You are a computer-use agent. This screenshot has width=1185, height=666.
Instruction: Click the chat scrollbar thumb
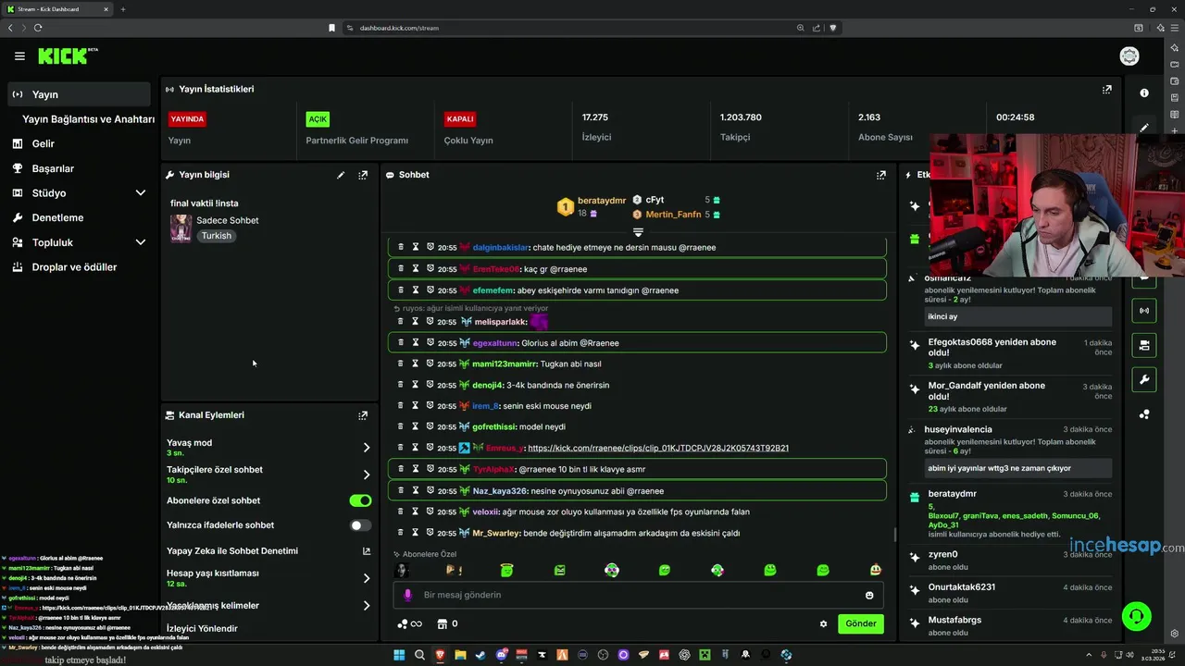pos(894,535)
